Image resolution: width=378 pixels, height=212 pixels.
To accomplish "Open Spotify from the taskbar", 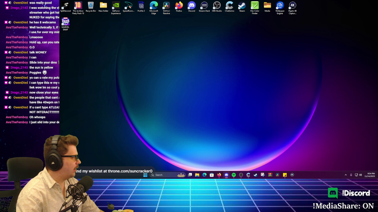I will point(234,175).
